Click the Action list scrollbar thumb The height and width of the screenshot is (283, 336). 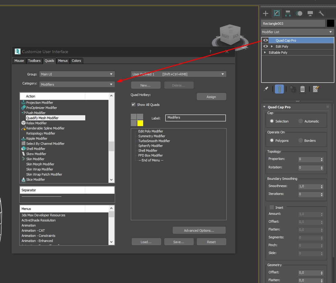[111, 146]
